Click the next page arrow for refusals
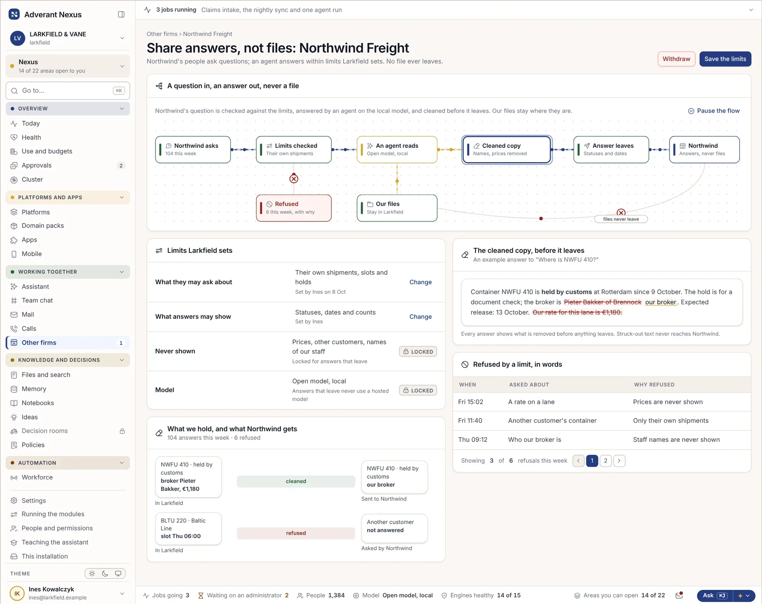The width and height of the screenshot is (762, 604). tap(619, 461)
